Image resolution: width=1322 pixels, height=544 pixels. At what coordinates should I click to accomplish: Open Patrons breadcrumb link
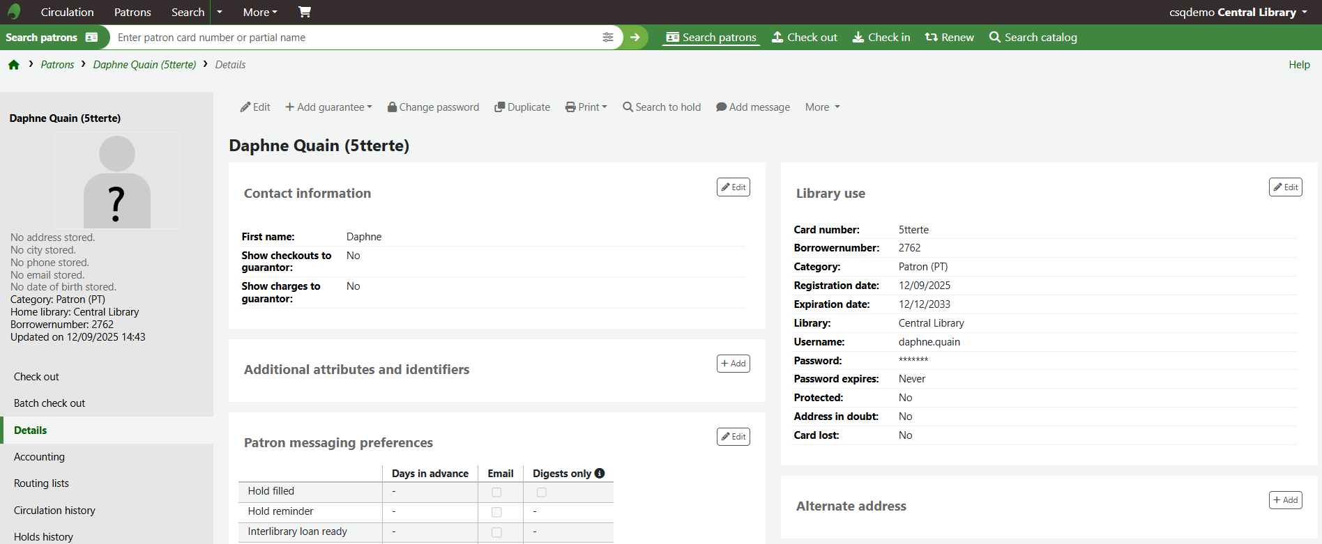pos(57,65)
